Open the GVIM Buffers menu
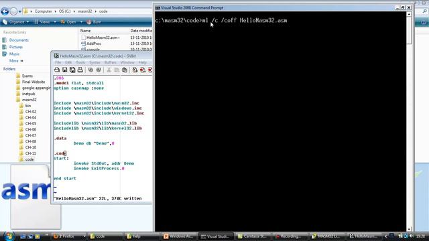The width and height of the screenshot is (429, 241). point(110,62)
